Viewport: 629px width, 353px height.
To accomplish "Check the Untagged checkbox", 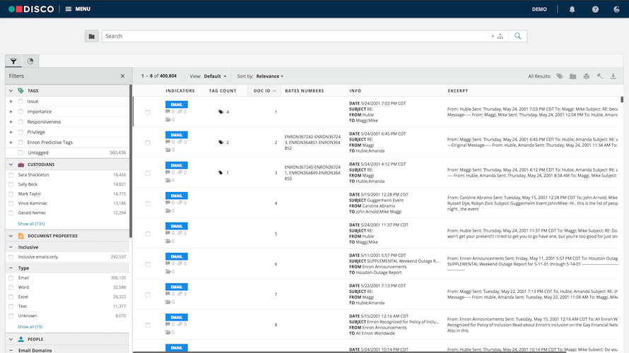I will click(21, 152).
